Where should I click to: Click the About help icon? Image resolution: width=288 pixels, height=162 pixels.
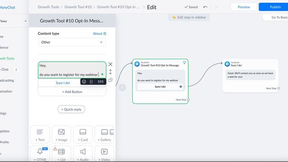(x=105, y=34)
